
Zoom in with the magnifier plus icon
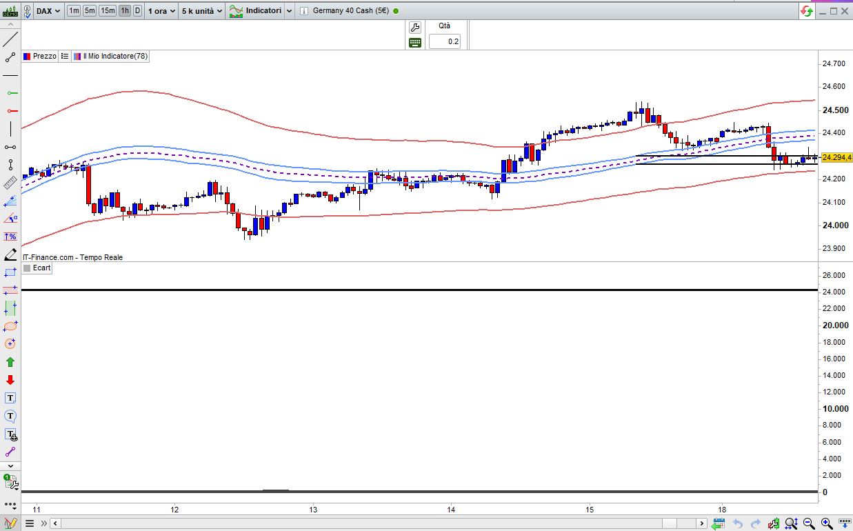pyautogui.click(x=827, y=523)
